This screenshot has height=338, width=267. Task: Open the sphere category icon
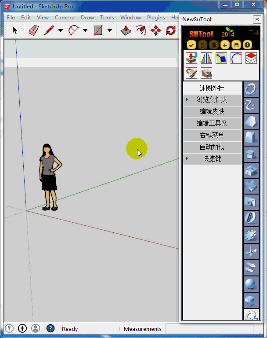pos(251,284)
